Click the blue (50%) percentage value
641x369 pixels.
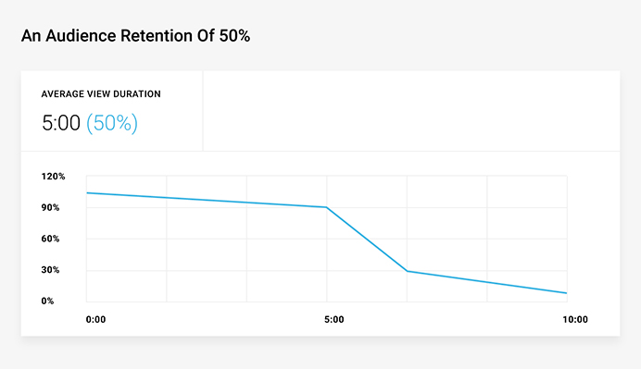[111, 123]
